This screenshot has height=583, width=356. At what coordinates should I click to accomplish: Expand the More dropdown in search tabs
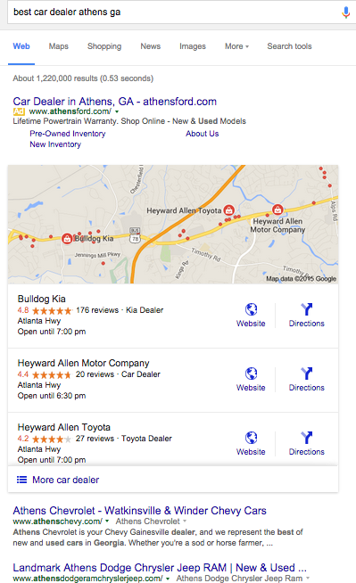(x=236, y=46)
